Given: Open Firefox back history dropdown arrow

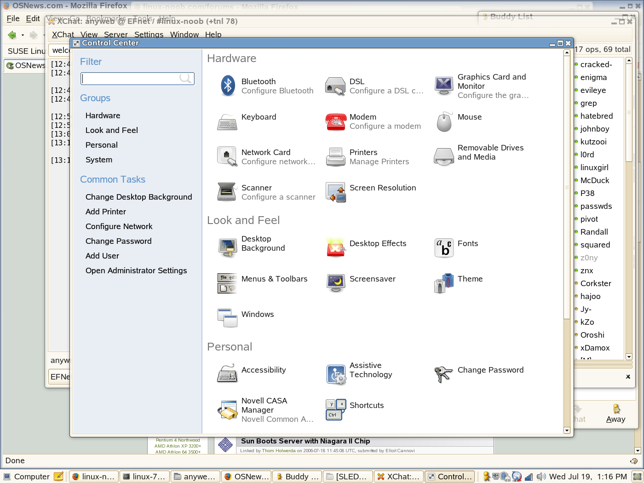Looking at the screenshot, I should click(23, 35).
